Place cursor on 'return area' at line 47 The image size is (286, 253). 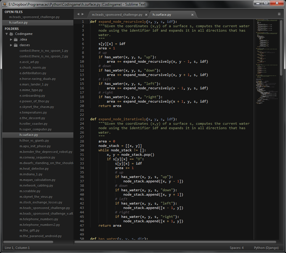[x=110, y=226]
